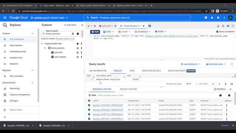Clear the london_bicycles search text
236x133 pixels.
pos(73,34)
